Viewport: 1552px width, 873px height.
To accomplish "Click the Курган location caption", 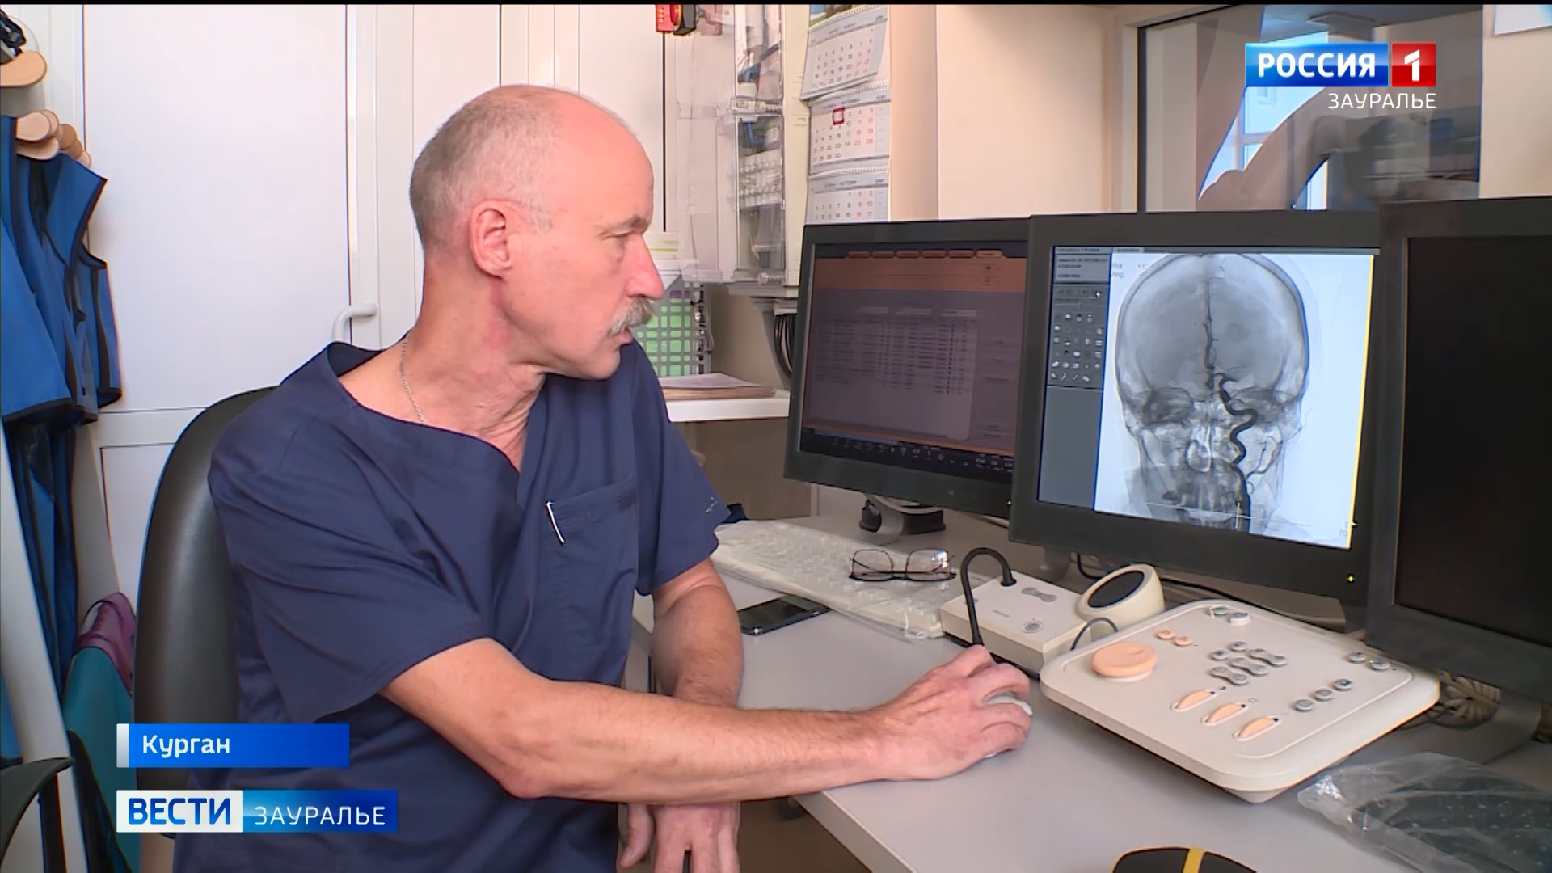I will (233, 744).
